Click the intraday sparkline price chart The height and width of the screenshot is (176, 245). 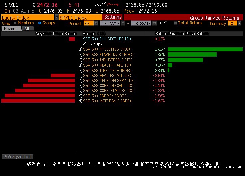(x=107, y=4)
